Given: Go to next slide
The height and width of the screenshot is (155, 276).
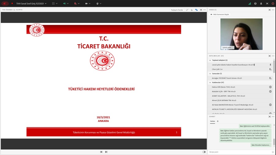Looking at the screenshot, I should point(106,152).
